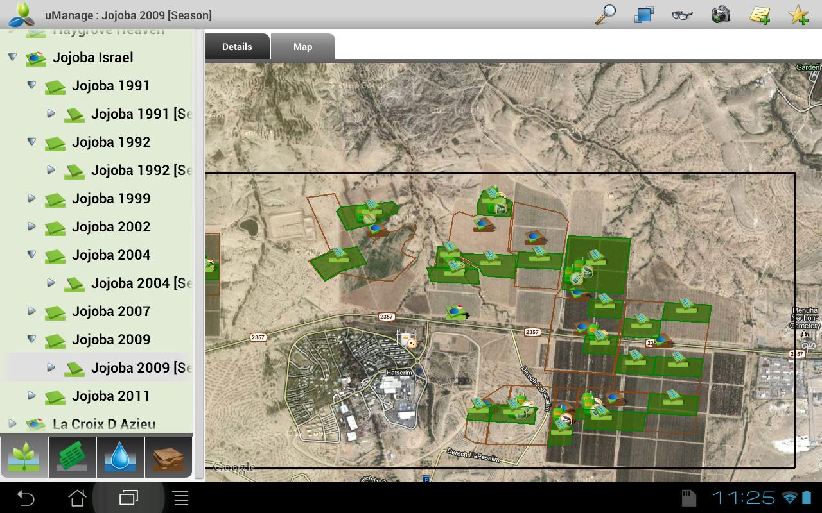Click the map marker on the Hatserim village
This screenshot has width=822, height=513.
click(x=407, y=339)
